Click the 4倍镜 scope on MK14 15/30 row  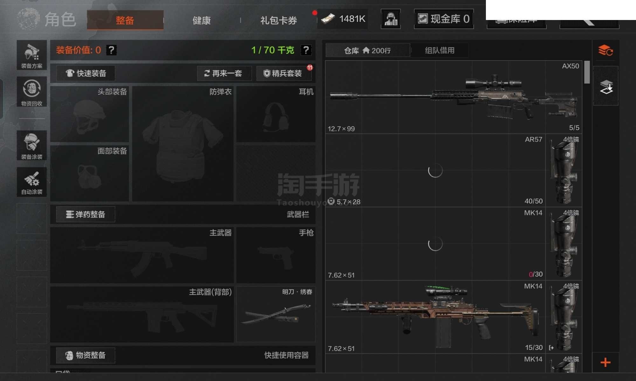coord(564,317)
